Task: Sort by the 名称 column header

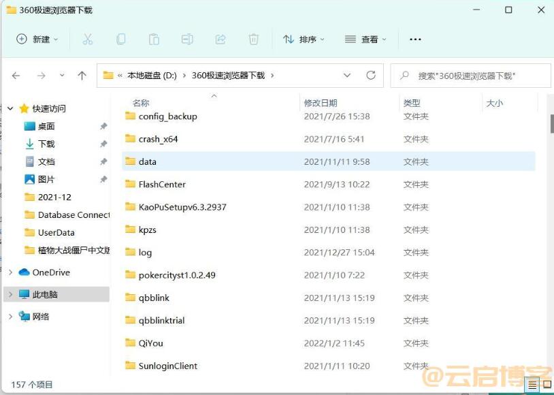Action: tap(141, 103)
